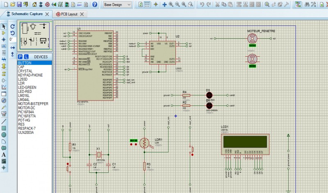Click the L library manager button

coord(26,57)
